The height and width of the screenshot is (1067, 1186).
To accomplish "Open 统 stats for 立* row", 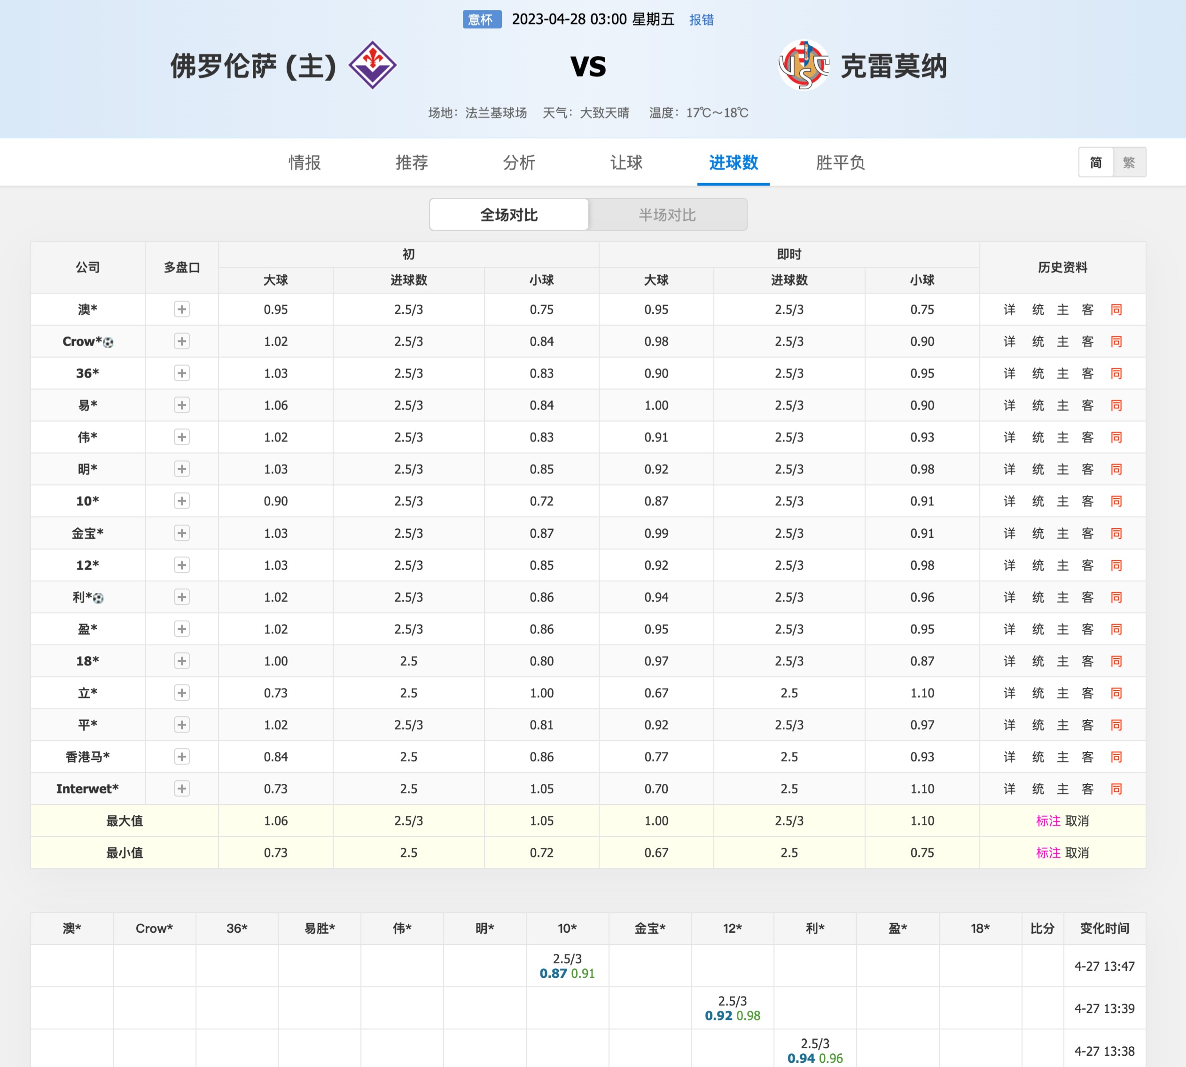I will [x=1038, y=693].
